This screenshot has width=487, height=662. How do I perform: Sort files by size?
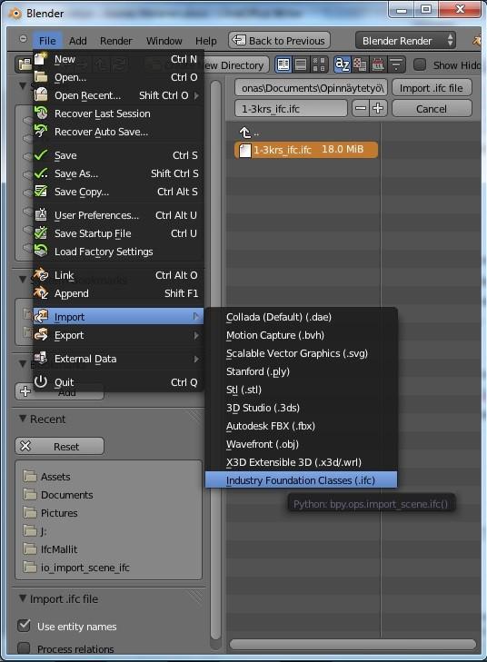click(x=396, y=64)
